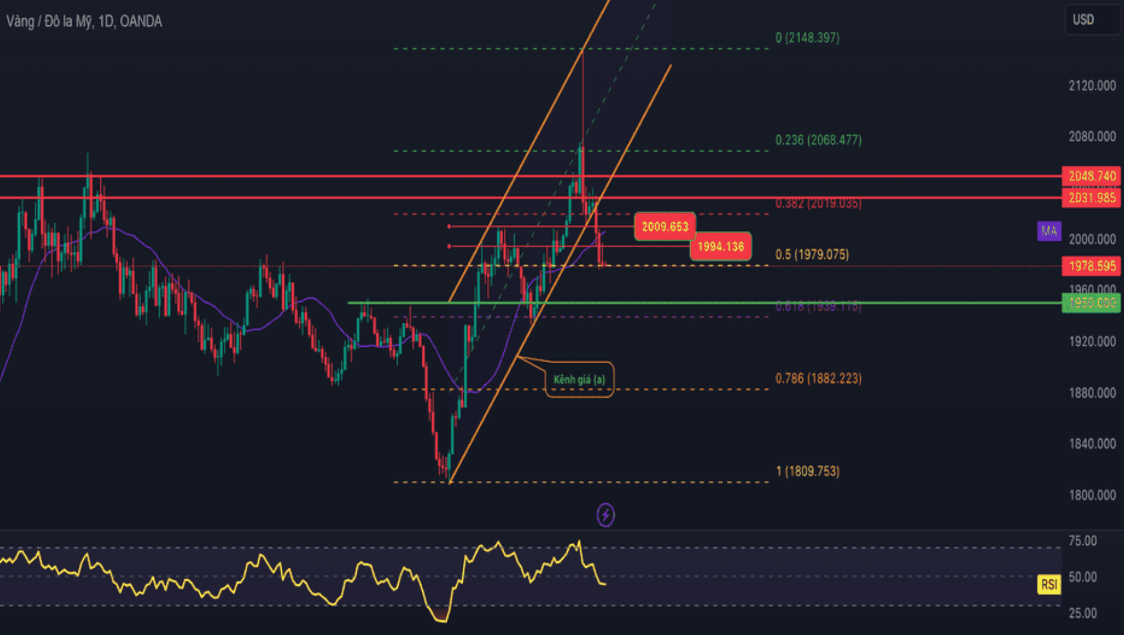
Task: Click the lightning bolt event icon
Action: 606,515
